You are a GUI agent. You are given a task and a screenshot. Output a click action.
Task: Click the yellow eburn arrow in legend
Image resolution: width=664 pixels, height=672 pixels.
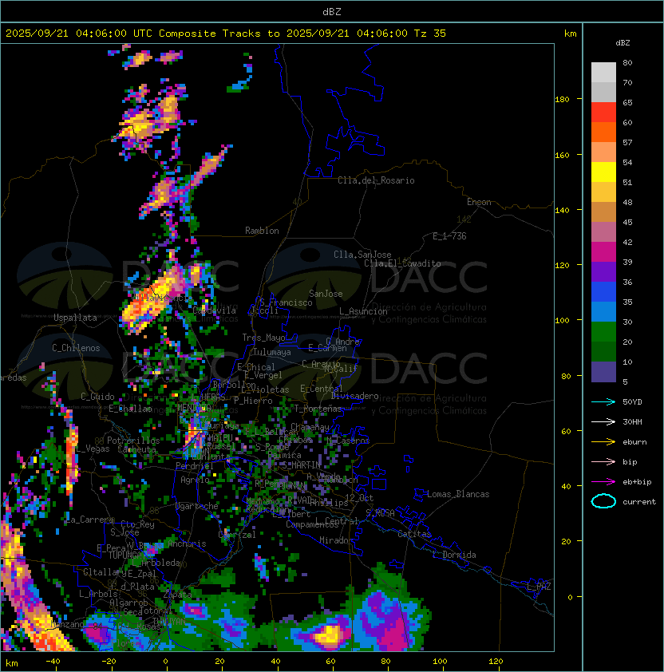[603, 442]
